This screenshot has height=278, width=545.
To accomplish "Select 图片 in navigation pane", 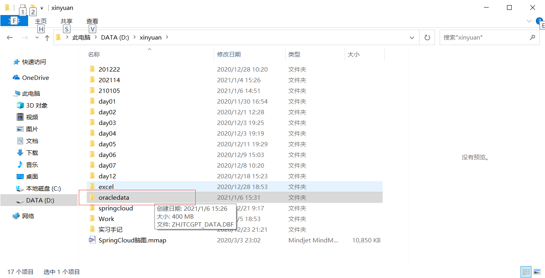I will point(32,129).
